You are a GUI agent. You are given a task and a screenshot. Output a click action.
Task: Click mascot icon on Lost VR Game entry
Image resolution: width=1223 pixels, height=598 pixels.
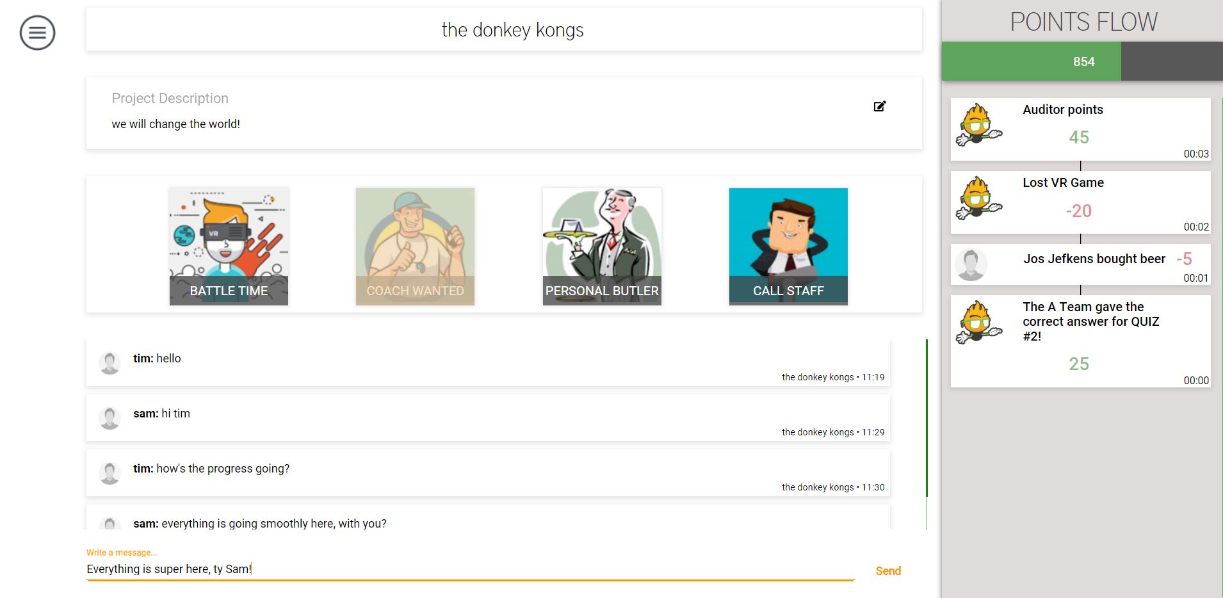pyautogui.click(x=978, y=198)
